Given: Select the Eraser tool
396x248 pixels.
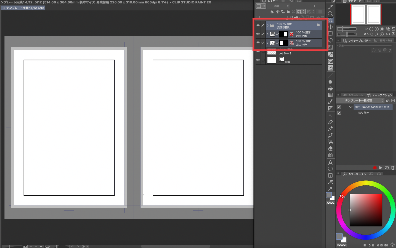Looking at the screenshot, I should click(x=330, y=149).
